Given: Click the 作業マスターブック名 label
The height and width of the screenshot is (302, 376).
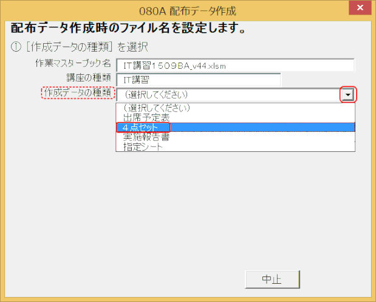Looking at the screenshot, I should pos(73,63).
